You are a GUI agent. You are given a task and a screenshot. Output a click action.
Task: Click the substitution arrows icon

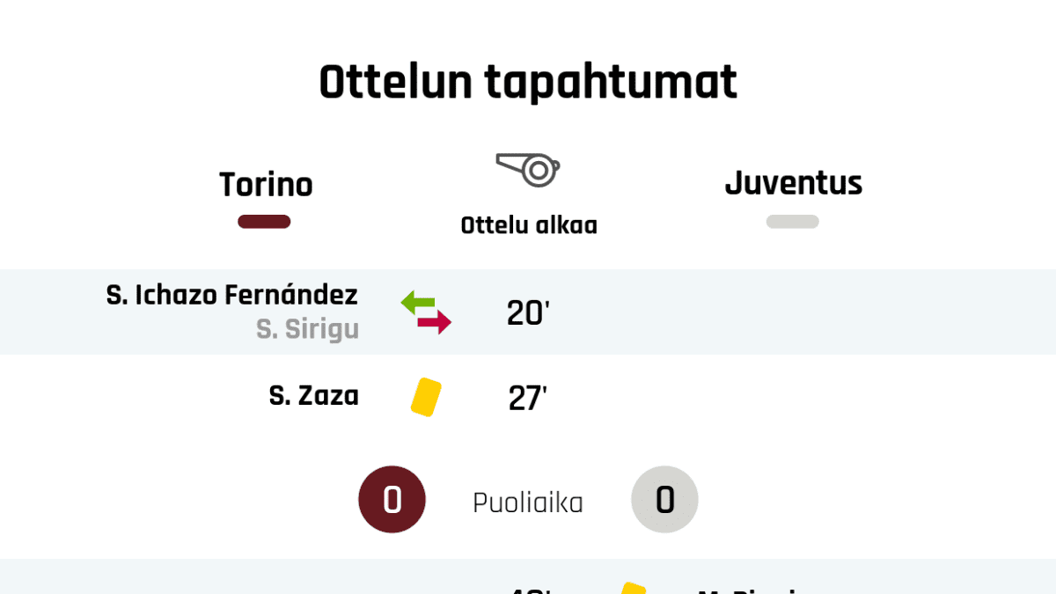(426, 312)
